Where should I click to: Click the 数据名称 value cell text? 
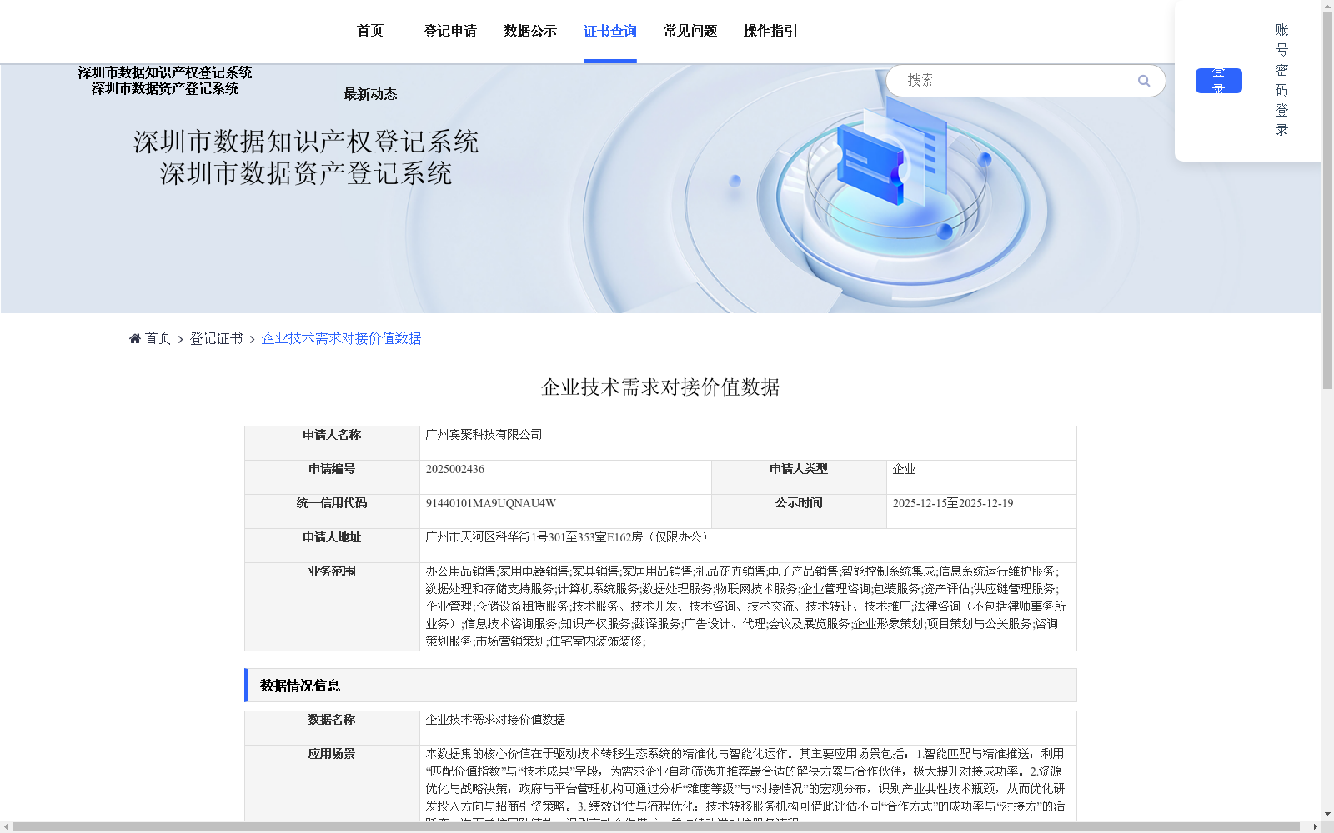[x=495, y=720]
